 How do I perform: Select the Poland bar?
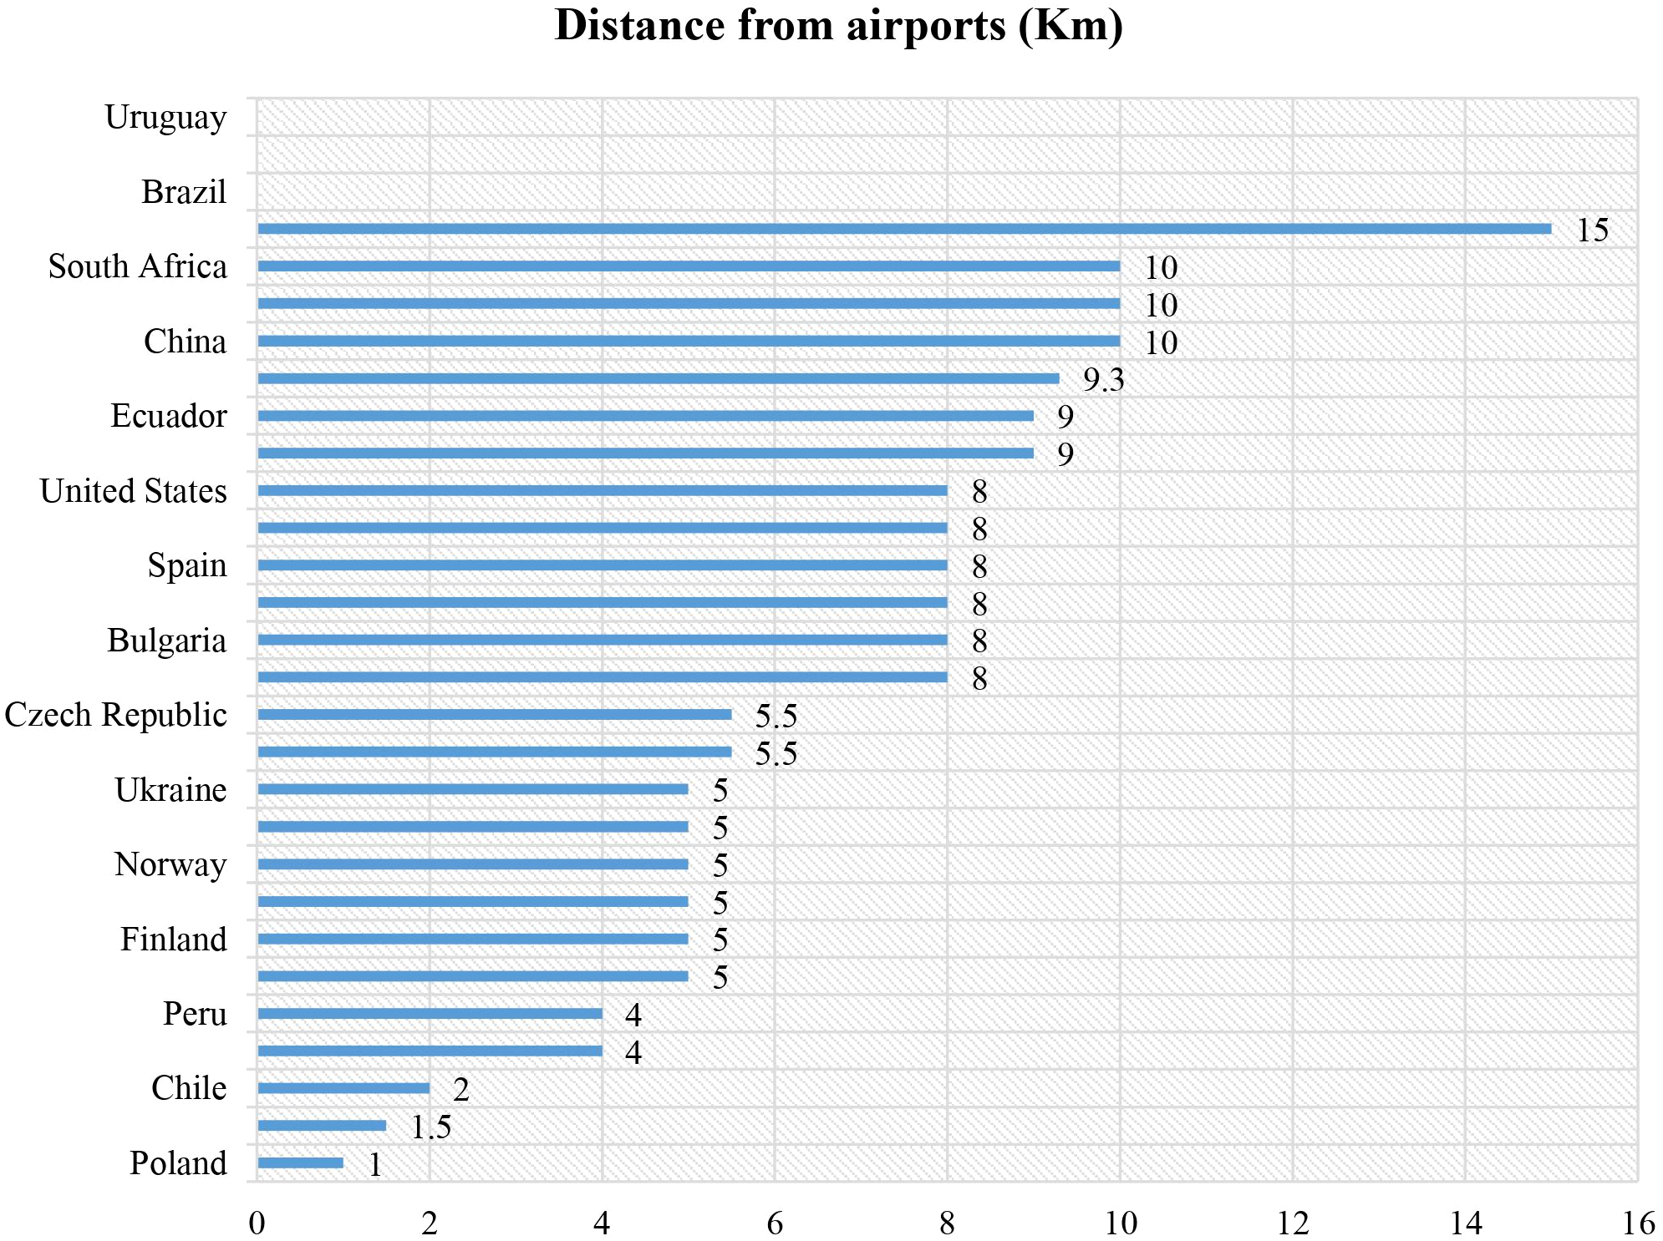(x=300, y=1163)
